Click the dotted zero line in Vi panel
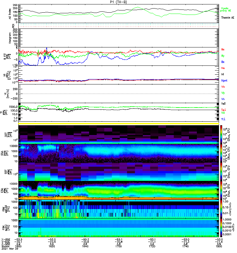This screenshot has height=253, width=237. (118, 94)
